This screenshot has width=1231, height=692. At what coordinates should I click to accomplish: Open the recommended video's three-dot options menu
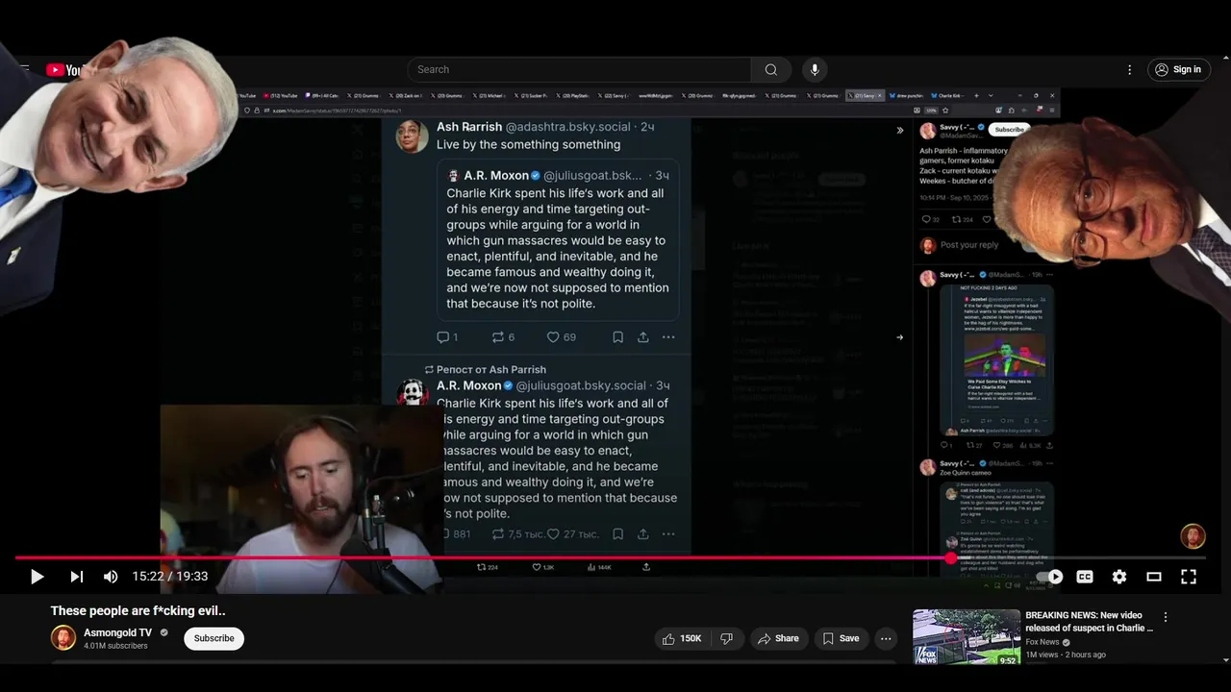click(x=1166, y=617)
